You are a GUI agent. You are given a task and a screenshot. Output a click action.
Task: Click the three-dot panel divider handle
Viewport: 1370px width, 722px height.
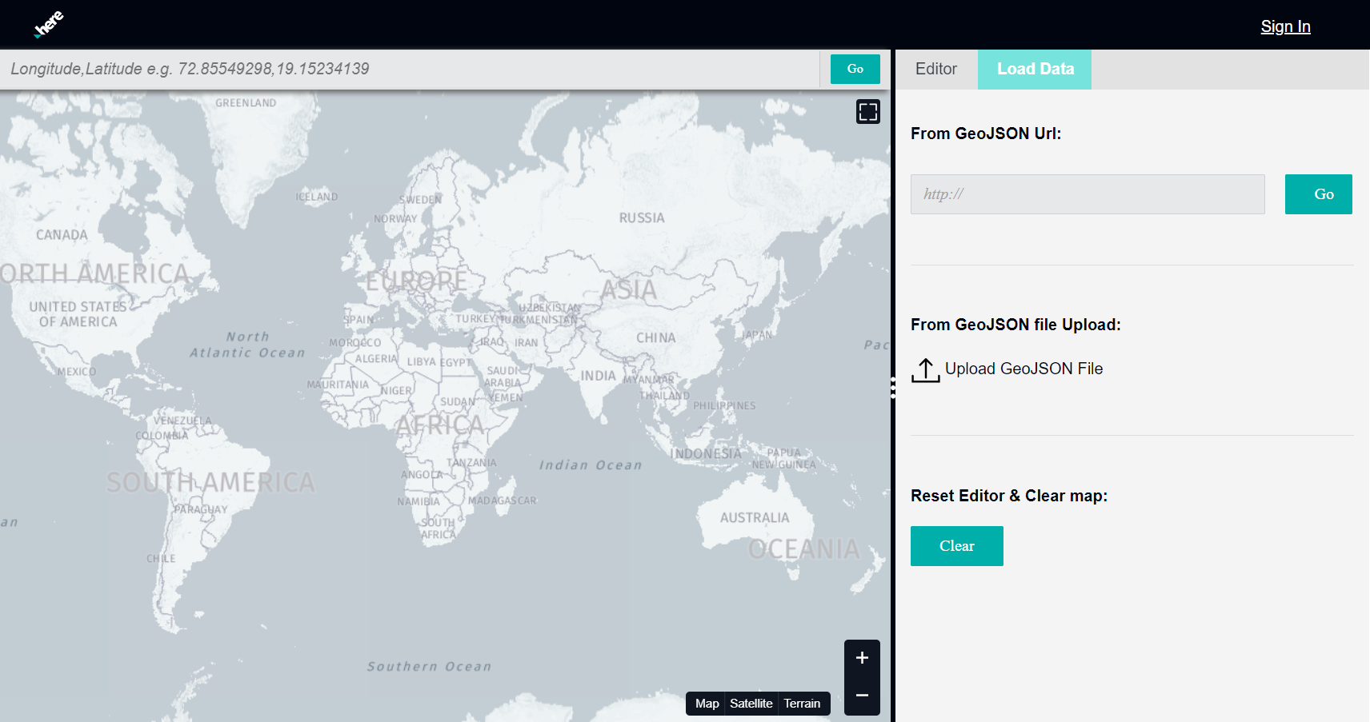893,388
